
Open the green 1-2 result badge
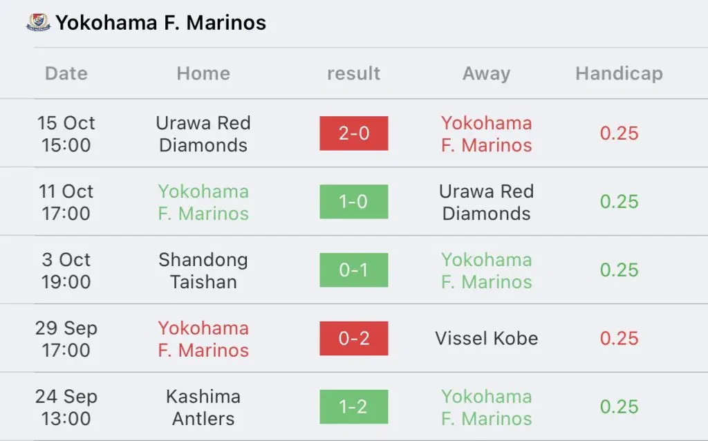[x=353, y=406]
